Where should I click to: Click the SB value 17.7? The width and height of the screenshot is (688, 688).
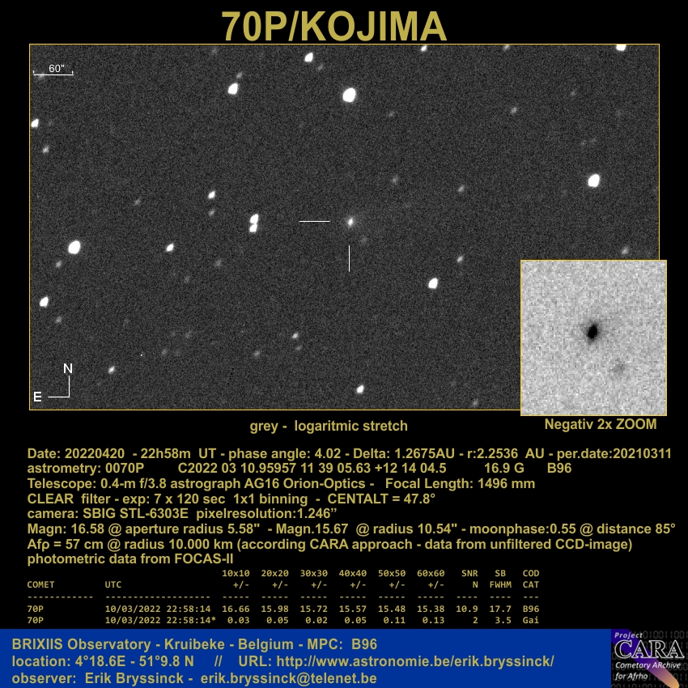(x=500, y=609)
